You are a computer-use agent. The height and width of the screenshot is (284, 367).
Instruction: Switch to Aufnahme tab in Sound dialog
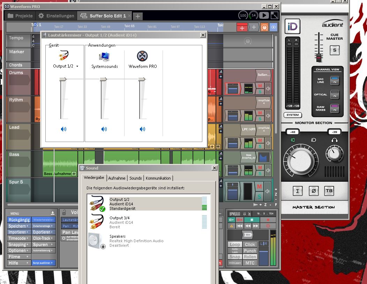(117, 178)
